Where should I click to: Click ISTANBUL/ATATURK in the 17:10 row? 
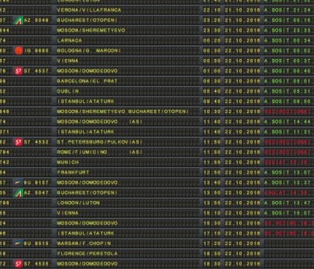85,233
